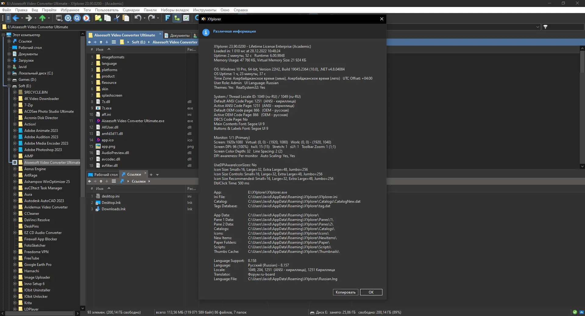Open the Сценарии menu
The width and height of the screenshot is (585, 316).
coord(131,10)
